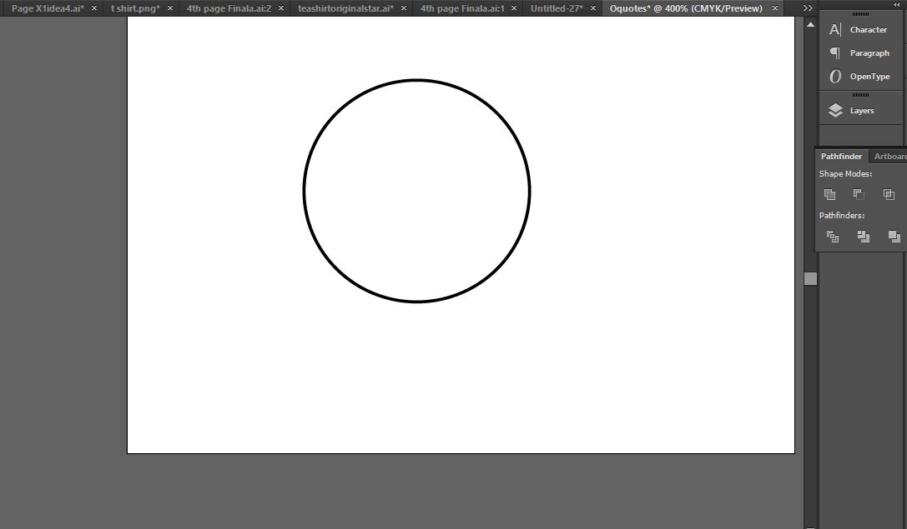The height and width of the screenshot is (529, 907).
Task: Apply Trim pathfinder
Action: click(x=864, y=237)
